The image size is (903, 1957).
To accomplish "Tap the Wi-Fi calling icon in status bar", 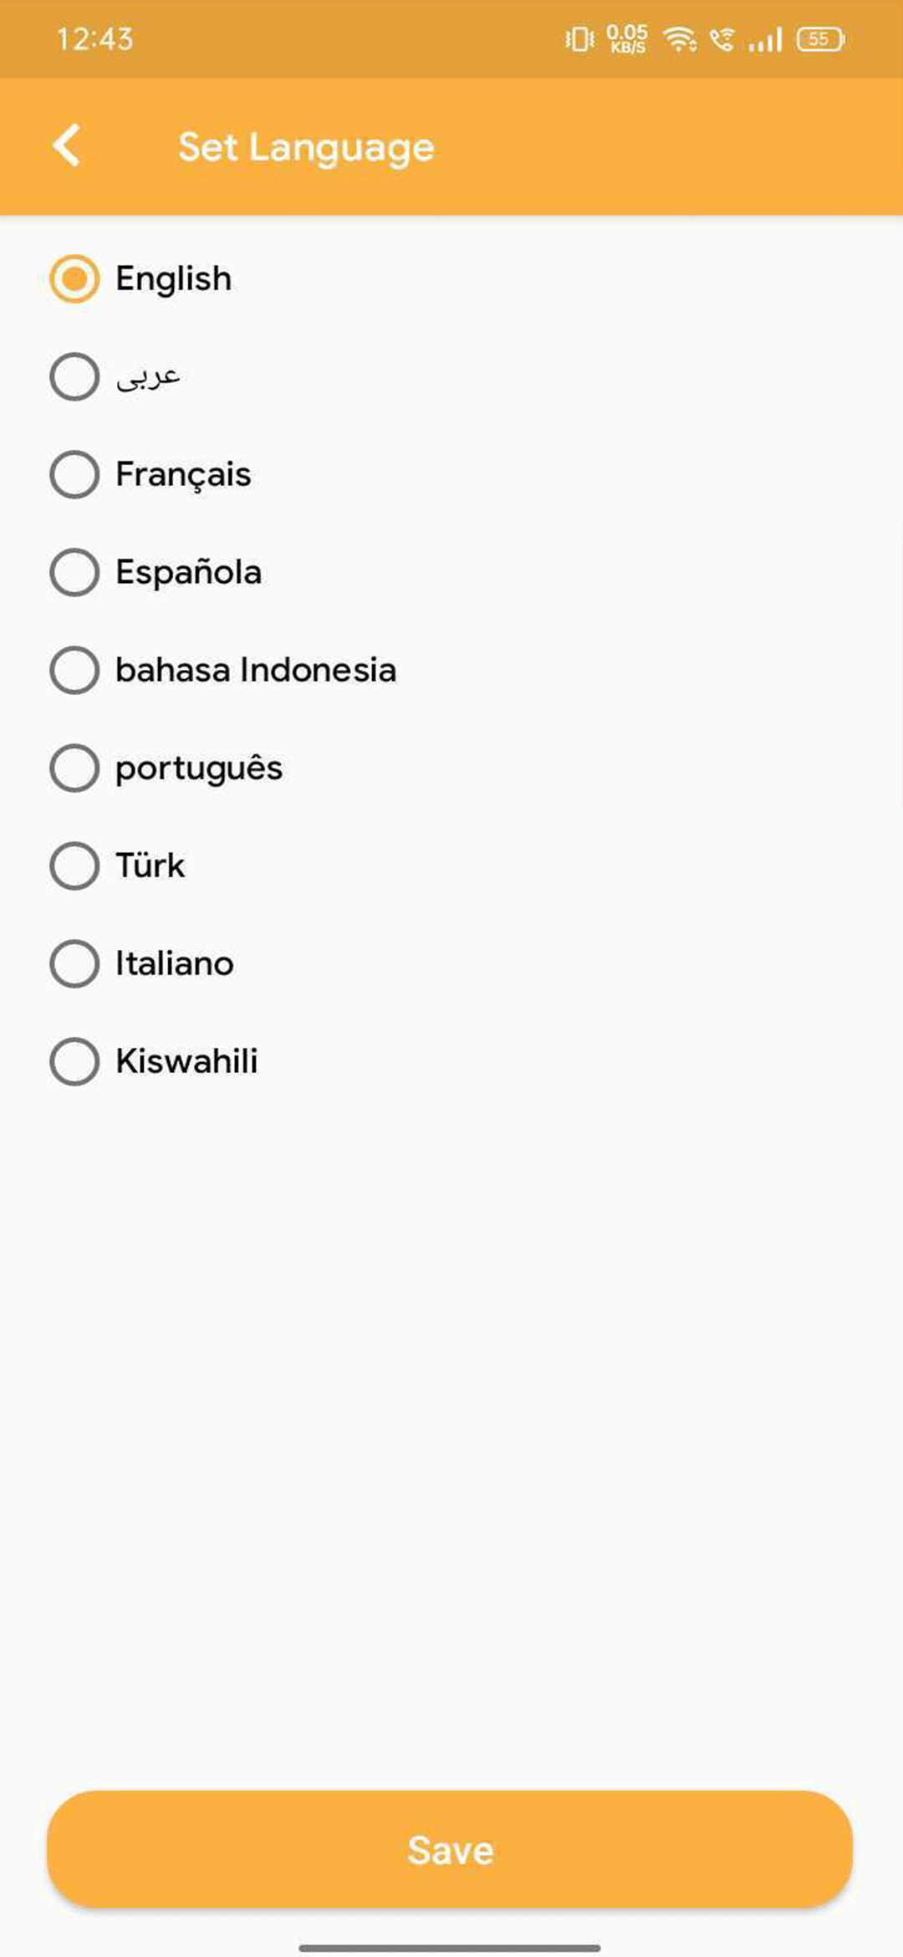I will pos(722,38).
